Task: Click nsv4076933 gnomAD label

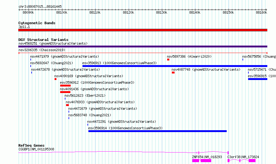Action: pyautogui.click(x=100, y=102)
